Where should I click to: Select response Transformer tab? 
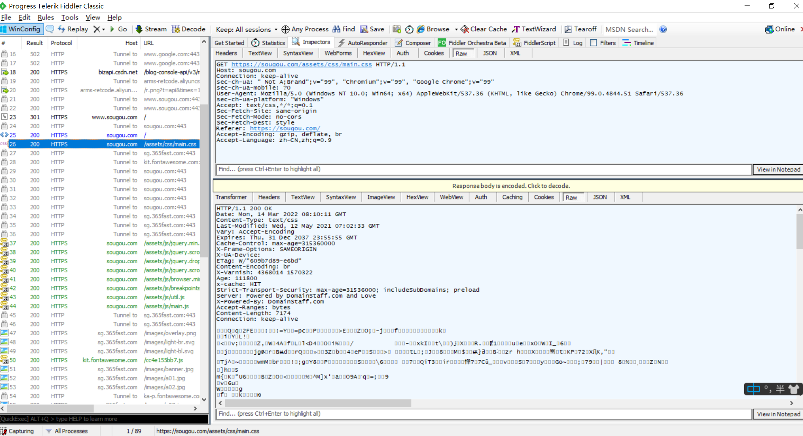(231, 197)
